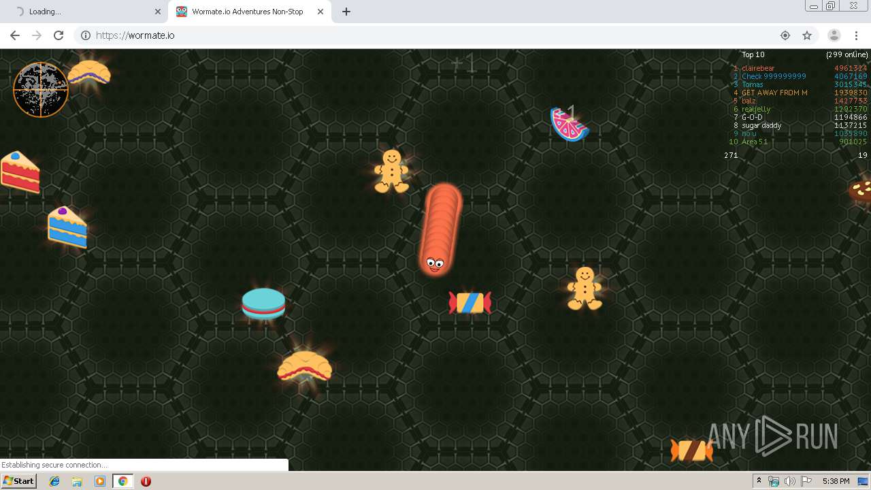Click the orange worm's head
871x490 pixels.
(435, 262)
